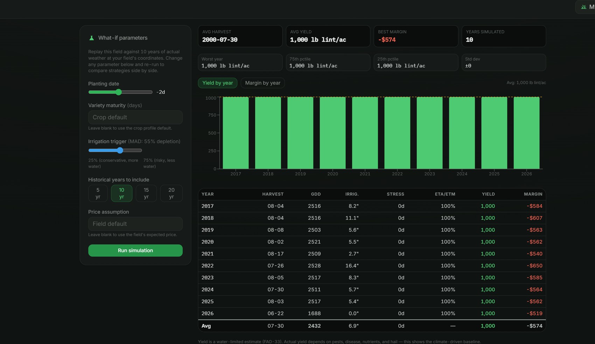Click the Avg Yield summary card
The width and height of the screenshot is (595, 344).
328,36
